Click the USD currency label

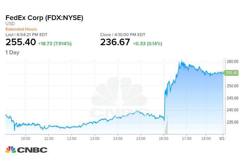pyautogui.click(x=10, y=24)
